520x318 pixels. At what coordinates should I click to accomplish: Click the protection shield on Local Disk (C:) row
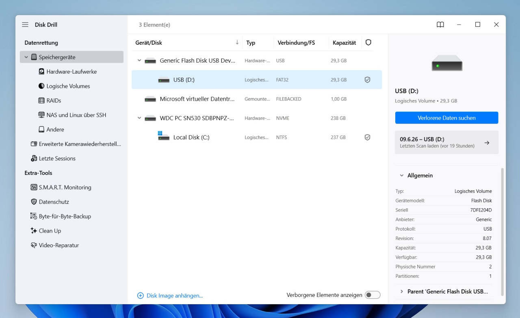(367, 137)
